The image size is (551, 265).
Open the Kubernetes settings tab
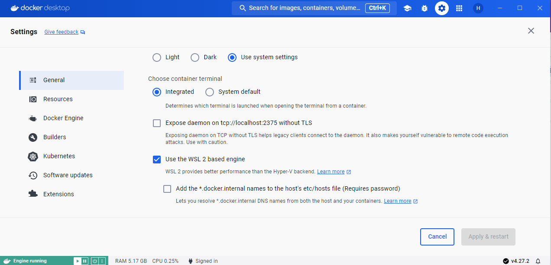(x=71, y=156)
